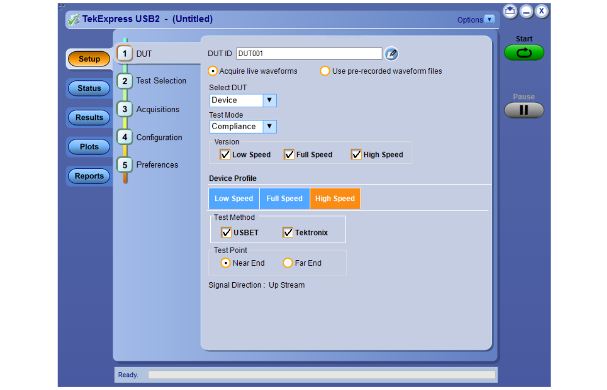607x390 pixels.
Task: Open the Test Mode dropdown
Action: (269, 127)
